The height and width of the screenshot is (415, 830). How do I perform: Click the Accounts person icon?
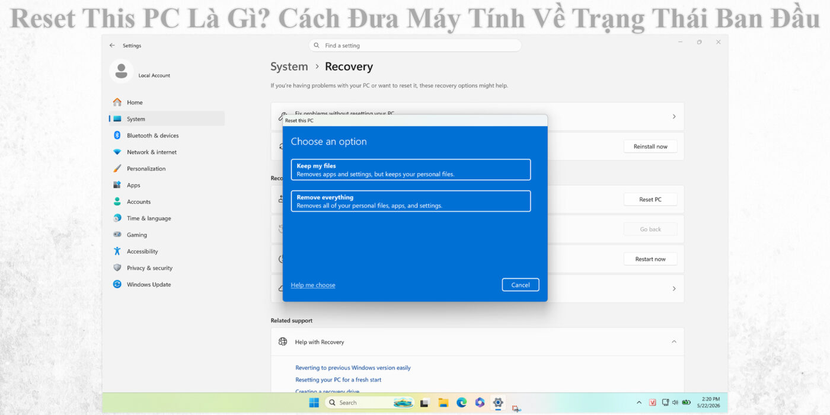(117, 202)
